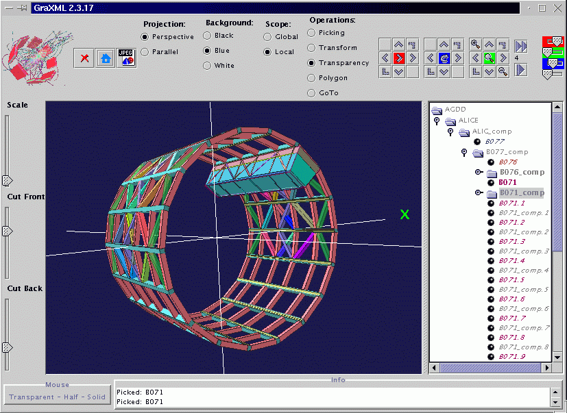
Task: Click the zoom-out magnifier icon
Action: coord(503,71)
